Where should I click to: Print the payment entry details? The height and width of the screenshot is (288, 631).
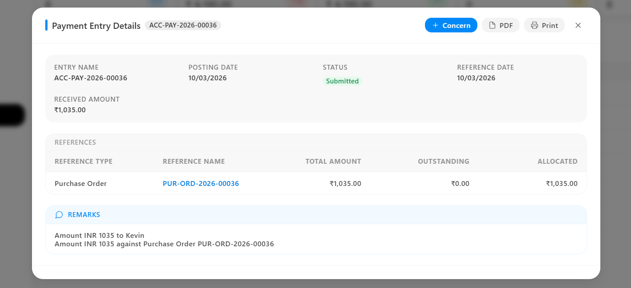click(x=544, y=25)
